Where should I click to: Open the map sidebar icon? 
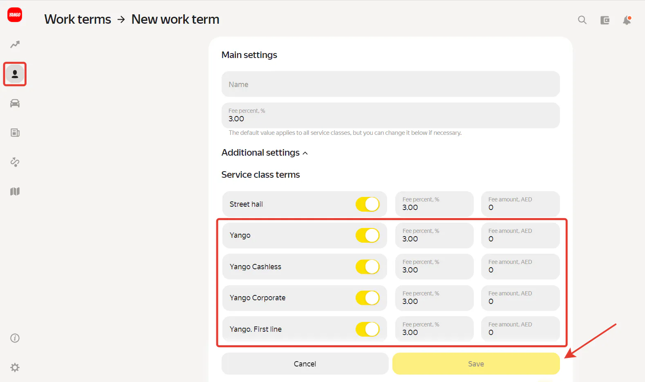click(15, 192)
